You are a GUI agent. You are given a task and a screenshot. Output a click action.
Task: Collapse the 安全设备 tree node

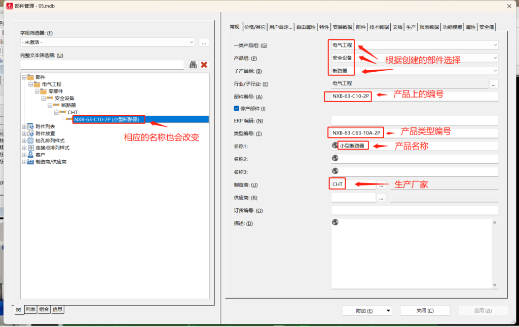[44, 98]
